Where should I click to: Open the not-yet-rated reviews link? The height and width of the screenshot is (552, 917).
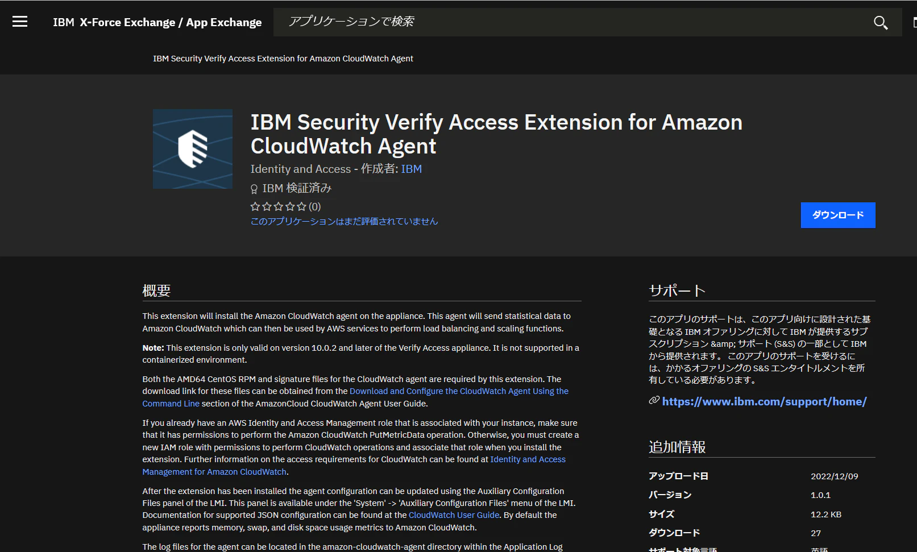345,221
